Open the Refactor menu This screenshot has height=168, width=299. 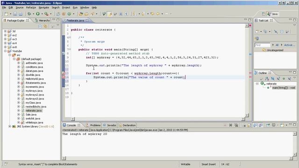[x=31, y=7]
